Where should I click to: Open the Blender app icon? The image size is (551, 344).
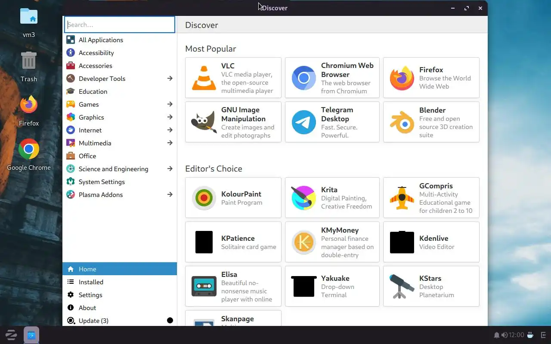point(402,122)
